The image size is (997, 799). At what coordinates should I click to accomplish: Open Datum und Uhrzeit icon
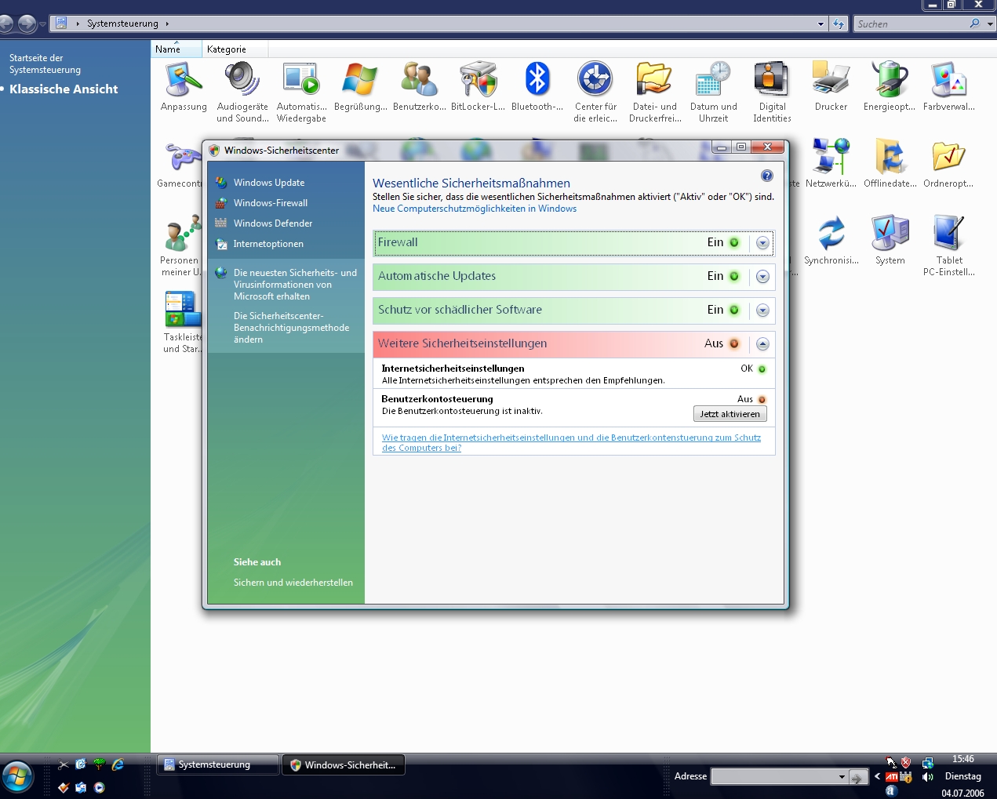(713, 93)
